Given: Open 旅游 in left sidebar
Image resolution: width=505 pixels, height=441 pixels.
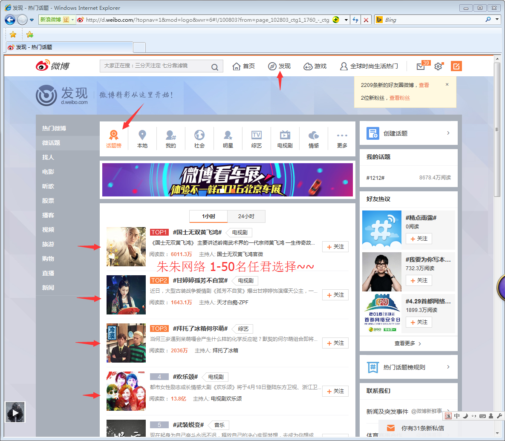Looking at the screenshot, I should coord(48,244).
